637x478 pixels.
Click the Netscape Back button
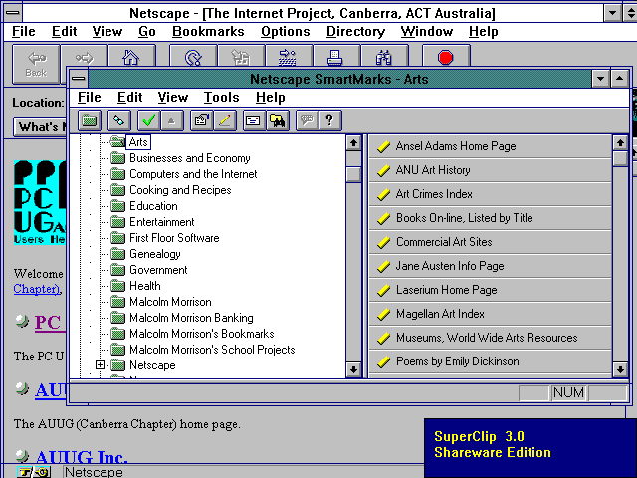point(36,62)
